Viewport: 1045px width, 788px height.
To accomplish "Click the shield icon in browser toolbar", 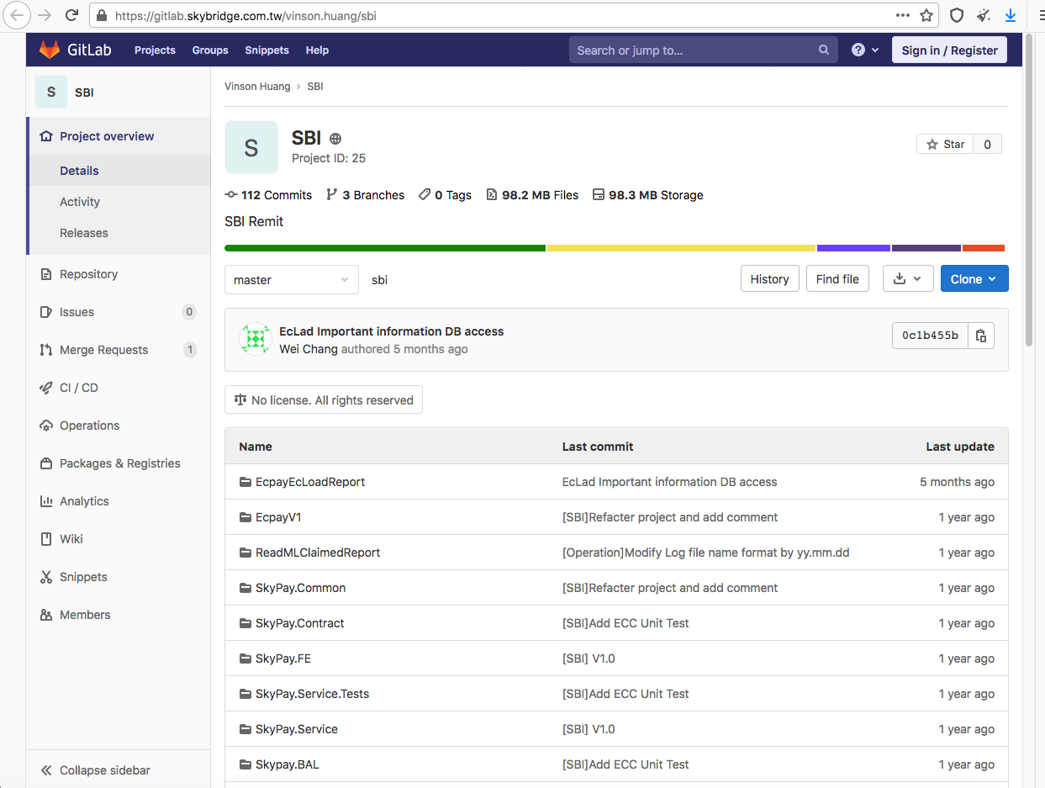I will coord(957,15).
